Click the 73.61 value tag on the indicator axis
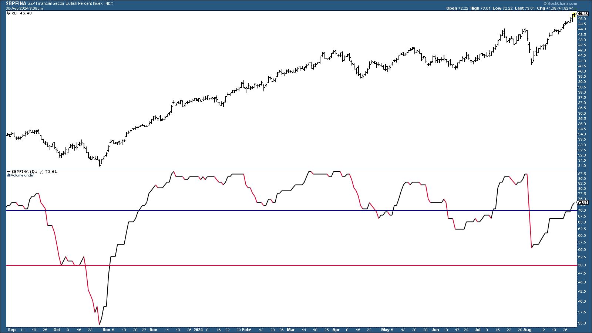Viewport: 592px width, 333px height. [583, 202]
